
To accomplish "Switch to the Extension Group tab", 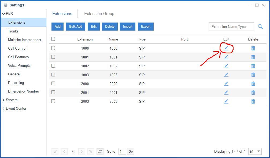I will coord(99,14).
